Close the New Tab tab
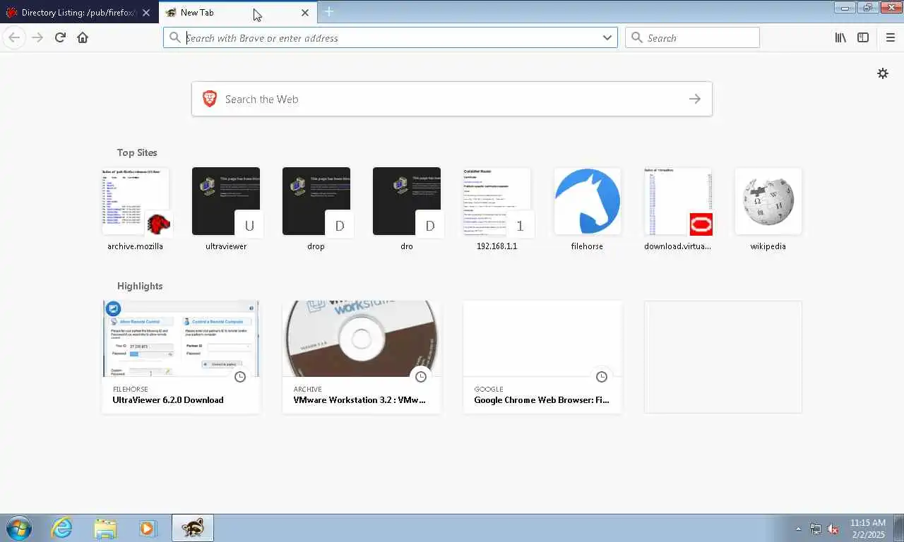Screen dimensions: 904x542 coord(305,13)
